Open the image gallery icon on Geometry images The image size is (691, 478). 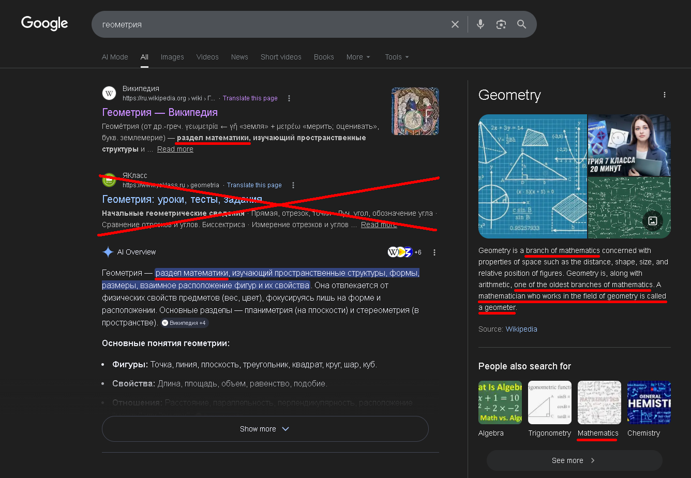[653, 221]
